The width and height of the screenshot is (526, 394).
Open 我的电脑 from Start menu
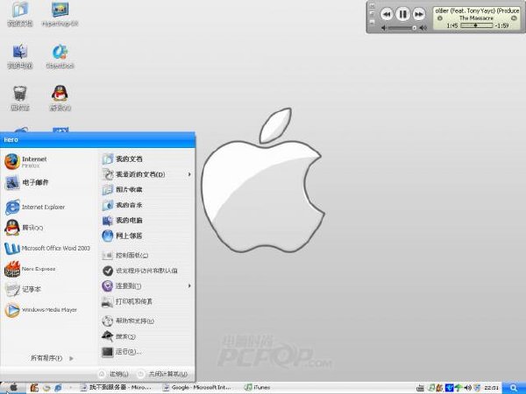123,220
